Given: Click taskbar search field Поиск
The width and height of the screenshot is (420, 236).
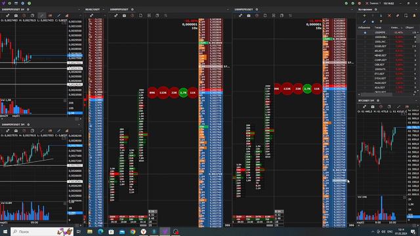Looking at the screenshot, I should 42,231.
